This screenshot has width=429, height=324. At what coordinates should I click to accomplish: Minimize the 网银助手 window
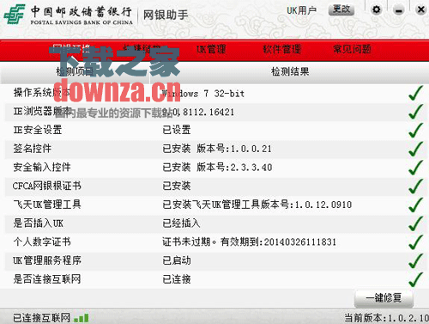pyautogui.click(x=398, y=10)
